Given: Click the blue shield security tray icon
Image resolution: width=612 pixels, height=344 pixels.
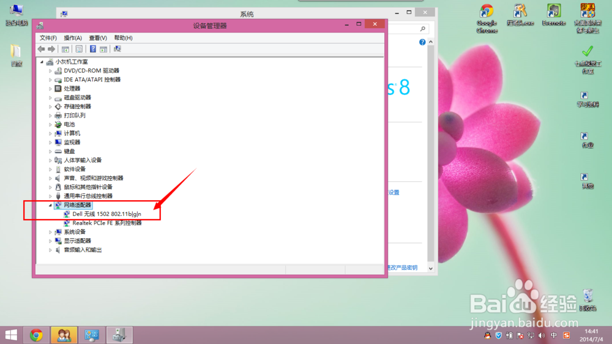Looking at the screenshot, I should 498,335.
